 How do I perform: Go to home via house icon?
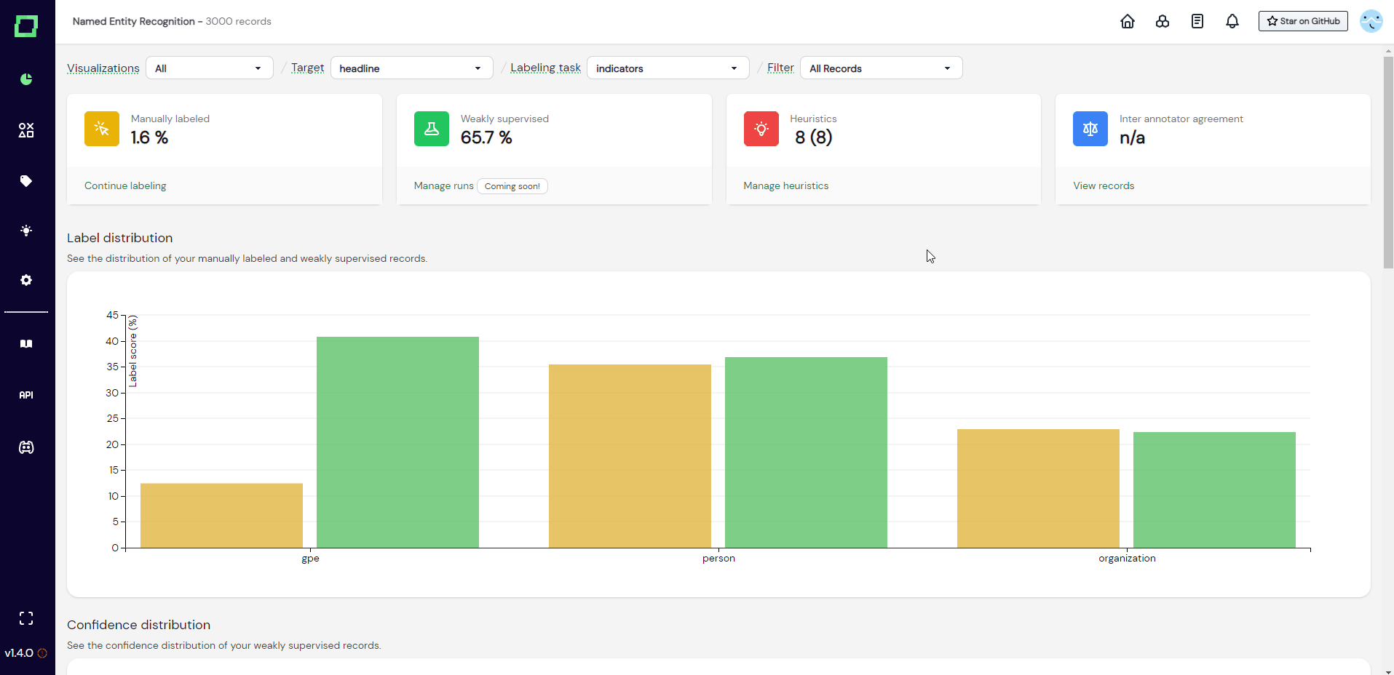(x=1128, y=21)
